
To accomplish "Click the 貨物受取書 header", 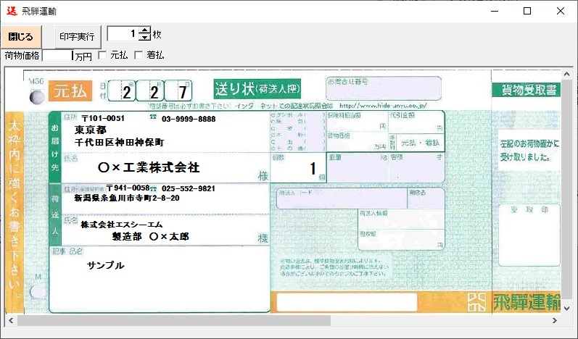I will [x=527, y=90].
